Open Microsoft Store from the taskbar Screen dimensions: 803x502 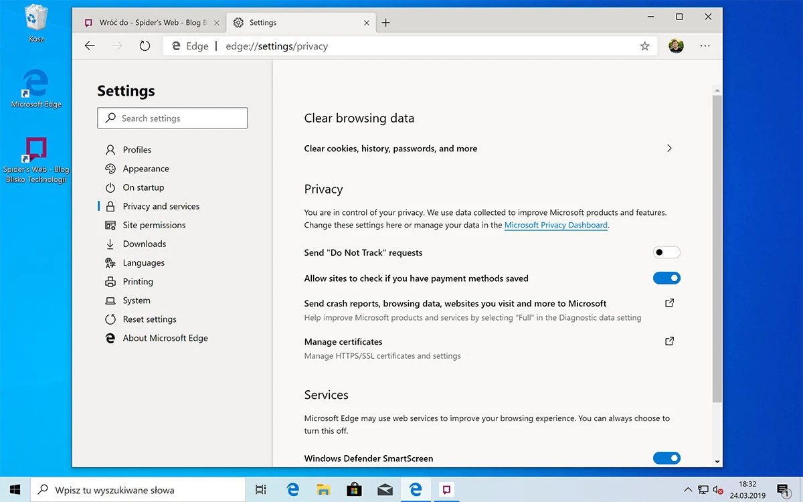[x=354, y=490]
